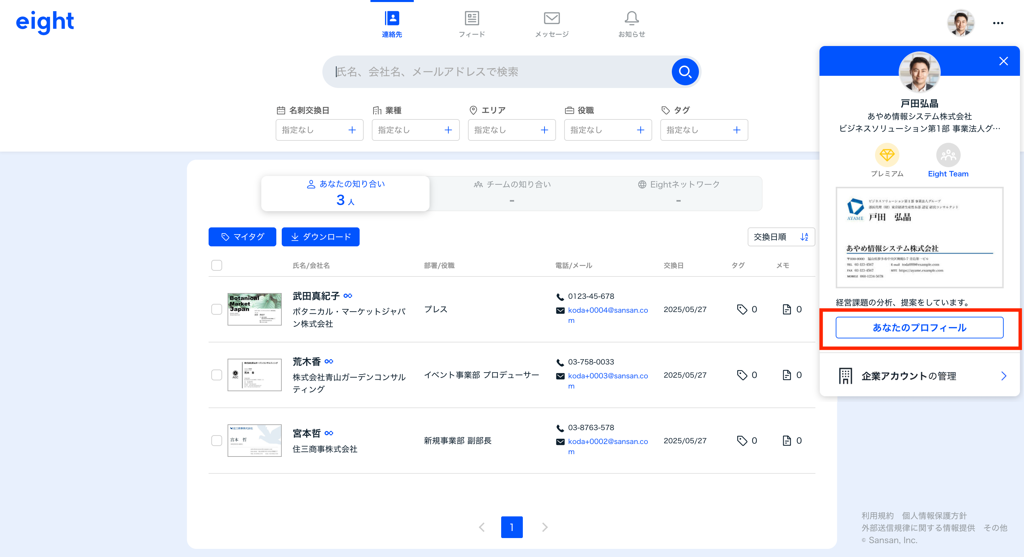Open the 連絡先 contacts tab icon
This screenshot has height=557, width=1024.
point(392,18)
